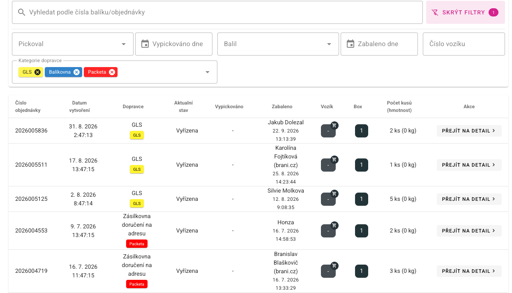Expand the Kategorie dopravce dropdown arrow
Viewport: 512px width, 293px height.
coord(208,72)
